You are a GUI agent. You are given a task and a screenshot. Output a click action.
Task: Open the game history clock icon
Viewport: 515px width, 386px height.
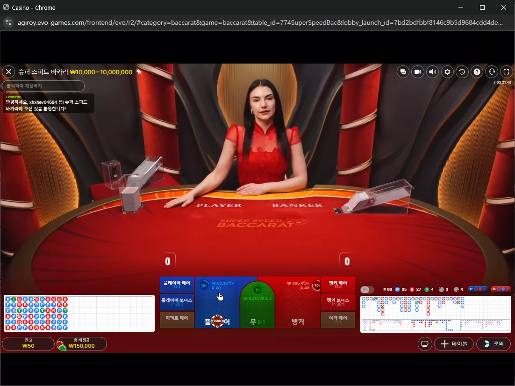[x=462, y=71]
